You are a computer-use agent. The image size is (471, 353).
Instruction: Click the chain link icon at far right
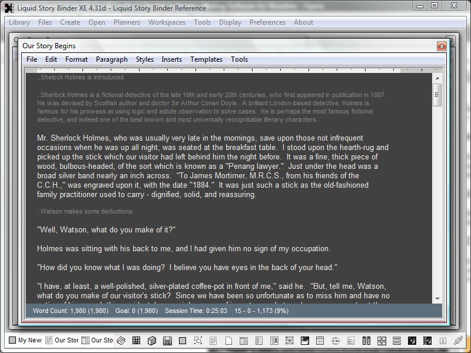coord(458,341)
